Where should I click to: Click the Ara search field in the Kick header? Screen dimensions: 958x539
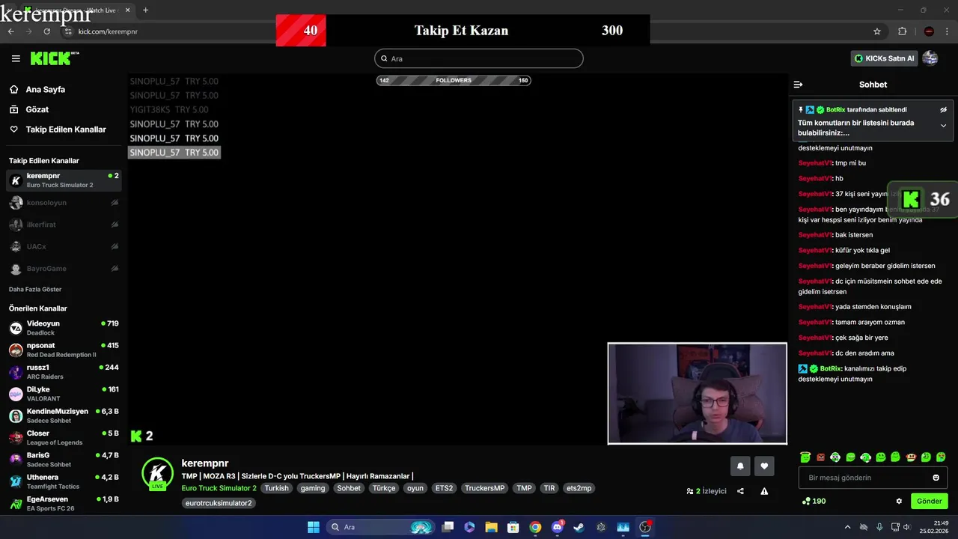[x=479, y=58]
